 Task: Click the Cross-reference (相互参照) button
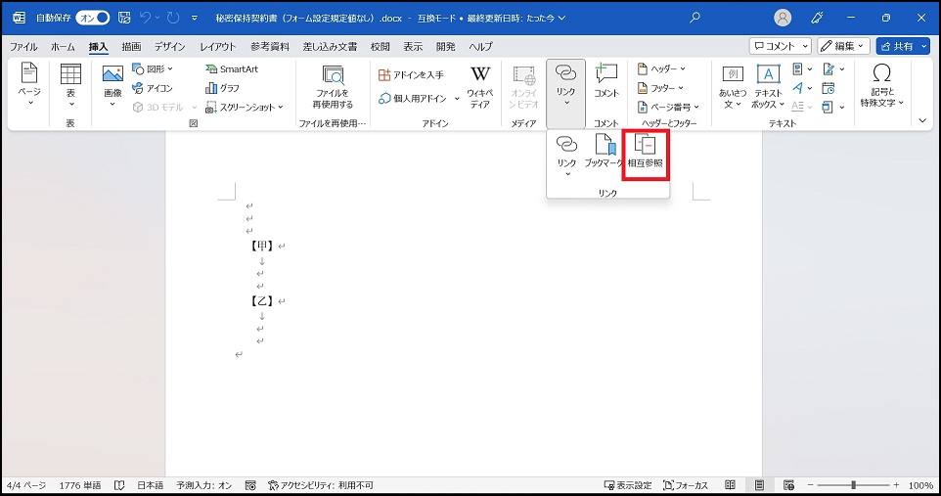coord(646,154)
